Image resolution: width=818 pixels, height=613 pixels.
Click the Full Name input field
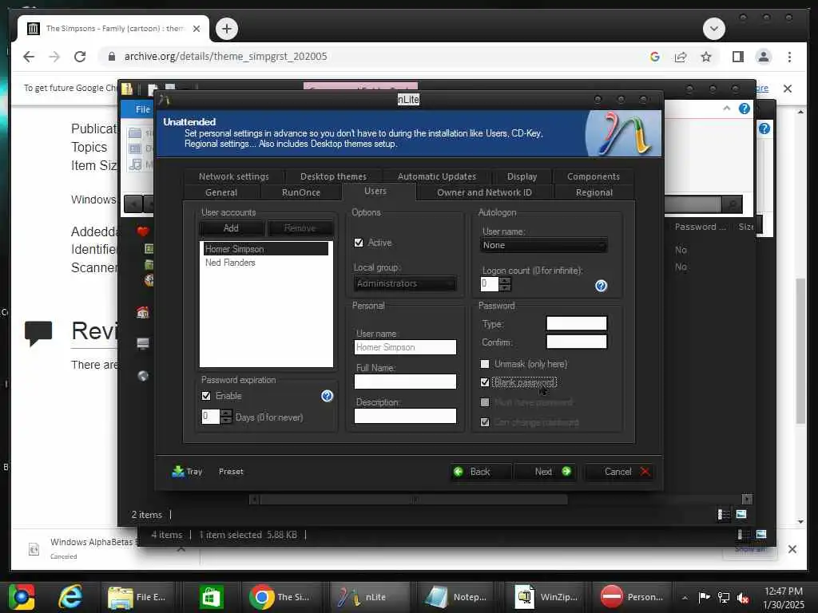405,382
